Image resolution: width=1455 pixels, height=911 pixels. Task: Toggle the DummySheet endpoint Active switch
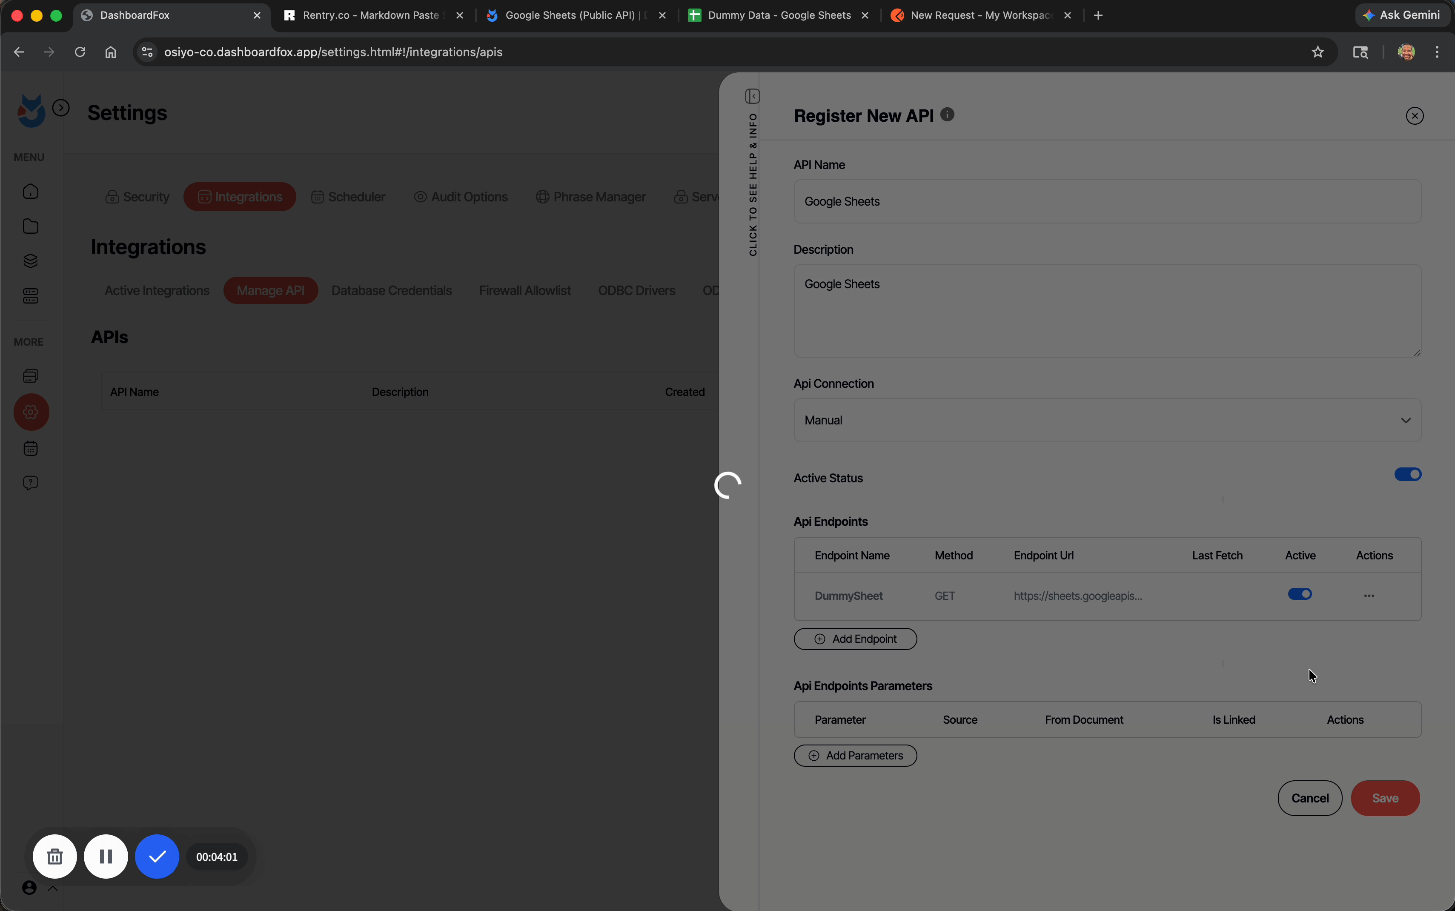[x=1300, y=594]
